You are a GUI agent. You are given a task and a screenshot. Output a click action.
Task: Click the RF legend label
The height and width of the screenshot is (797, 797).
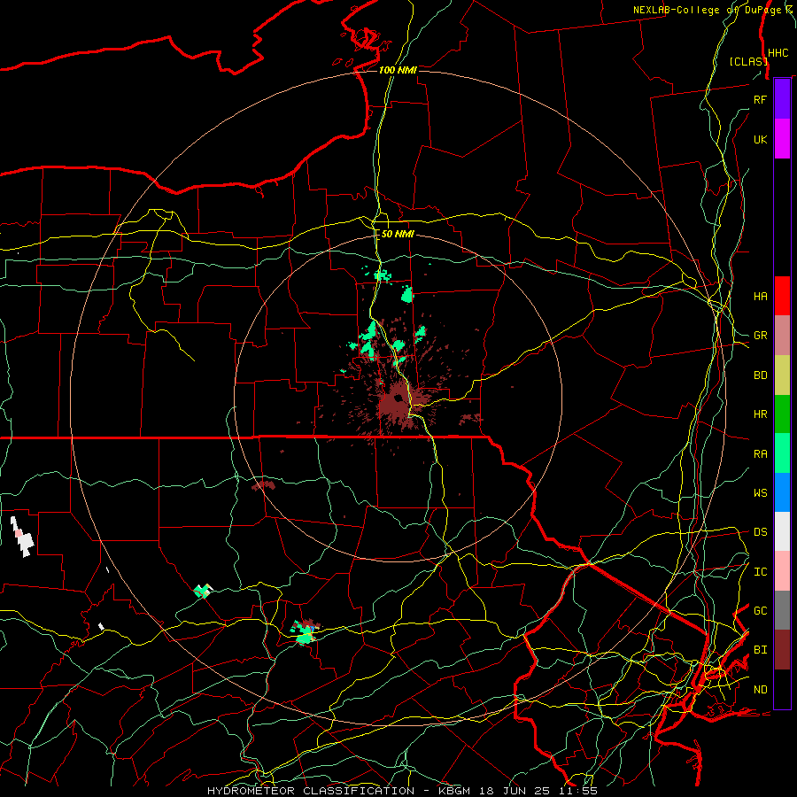[760, 99]
